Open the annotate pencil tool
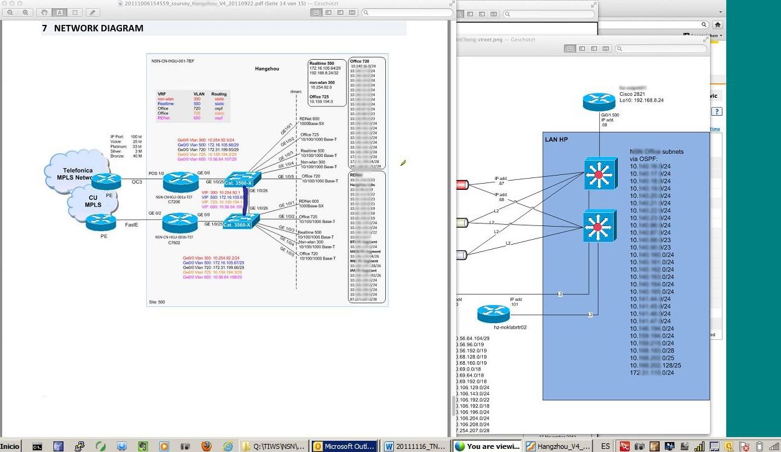781x452 pixels. 92,12
